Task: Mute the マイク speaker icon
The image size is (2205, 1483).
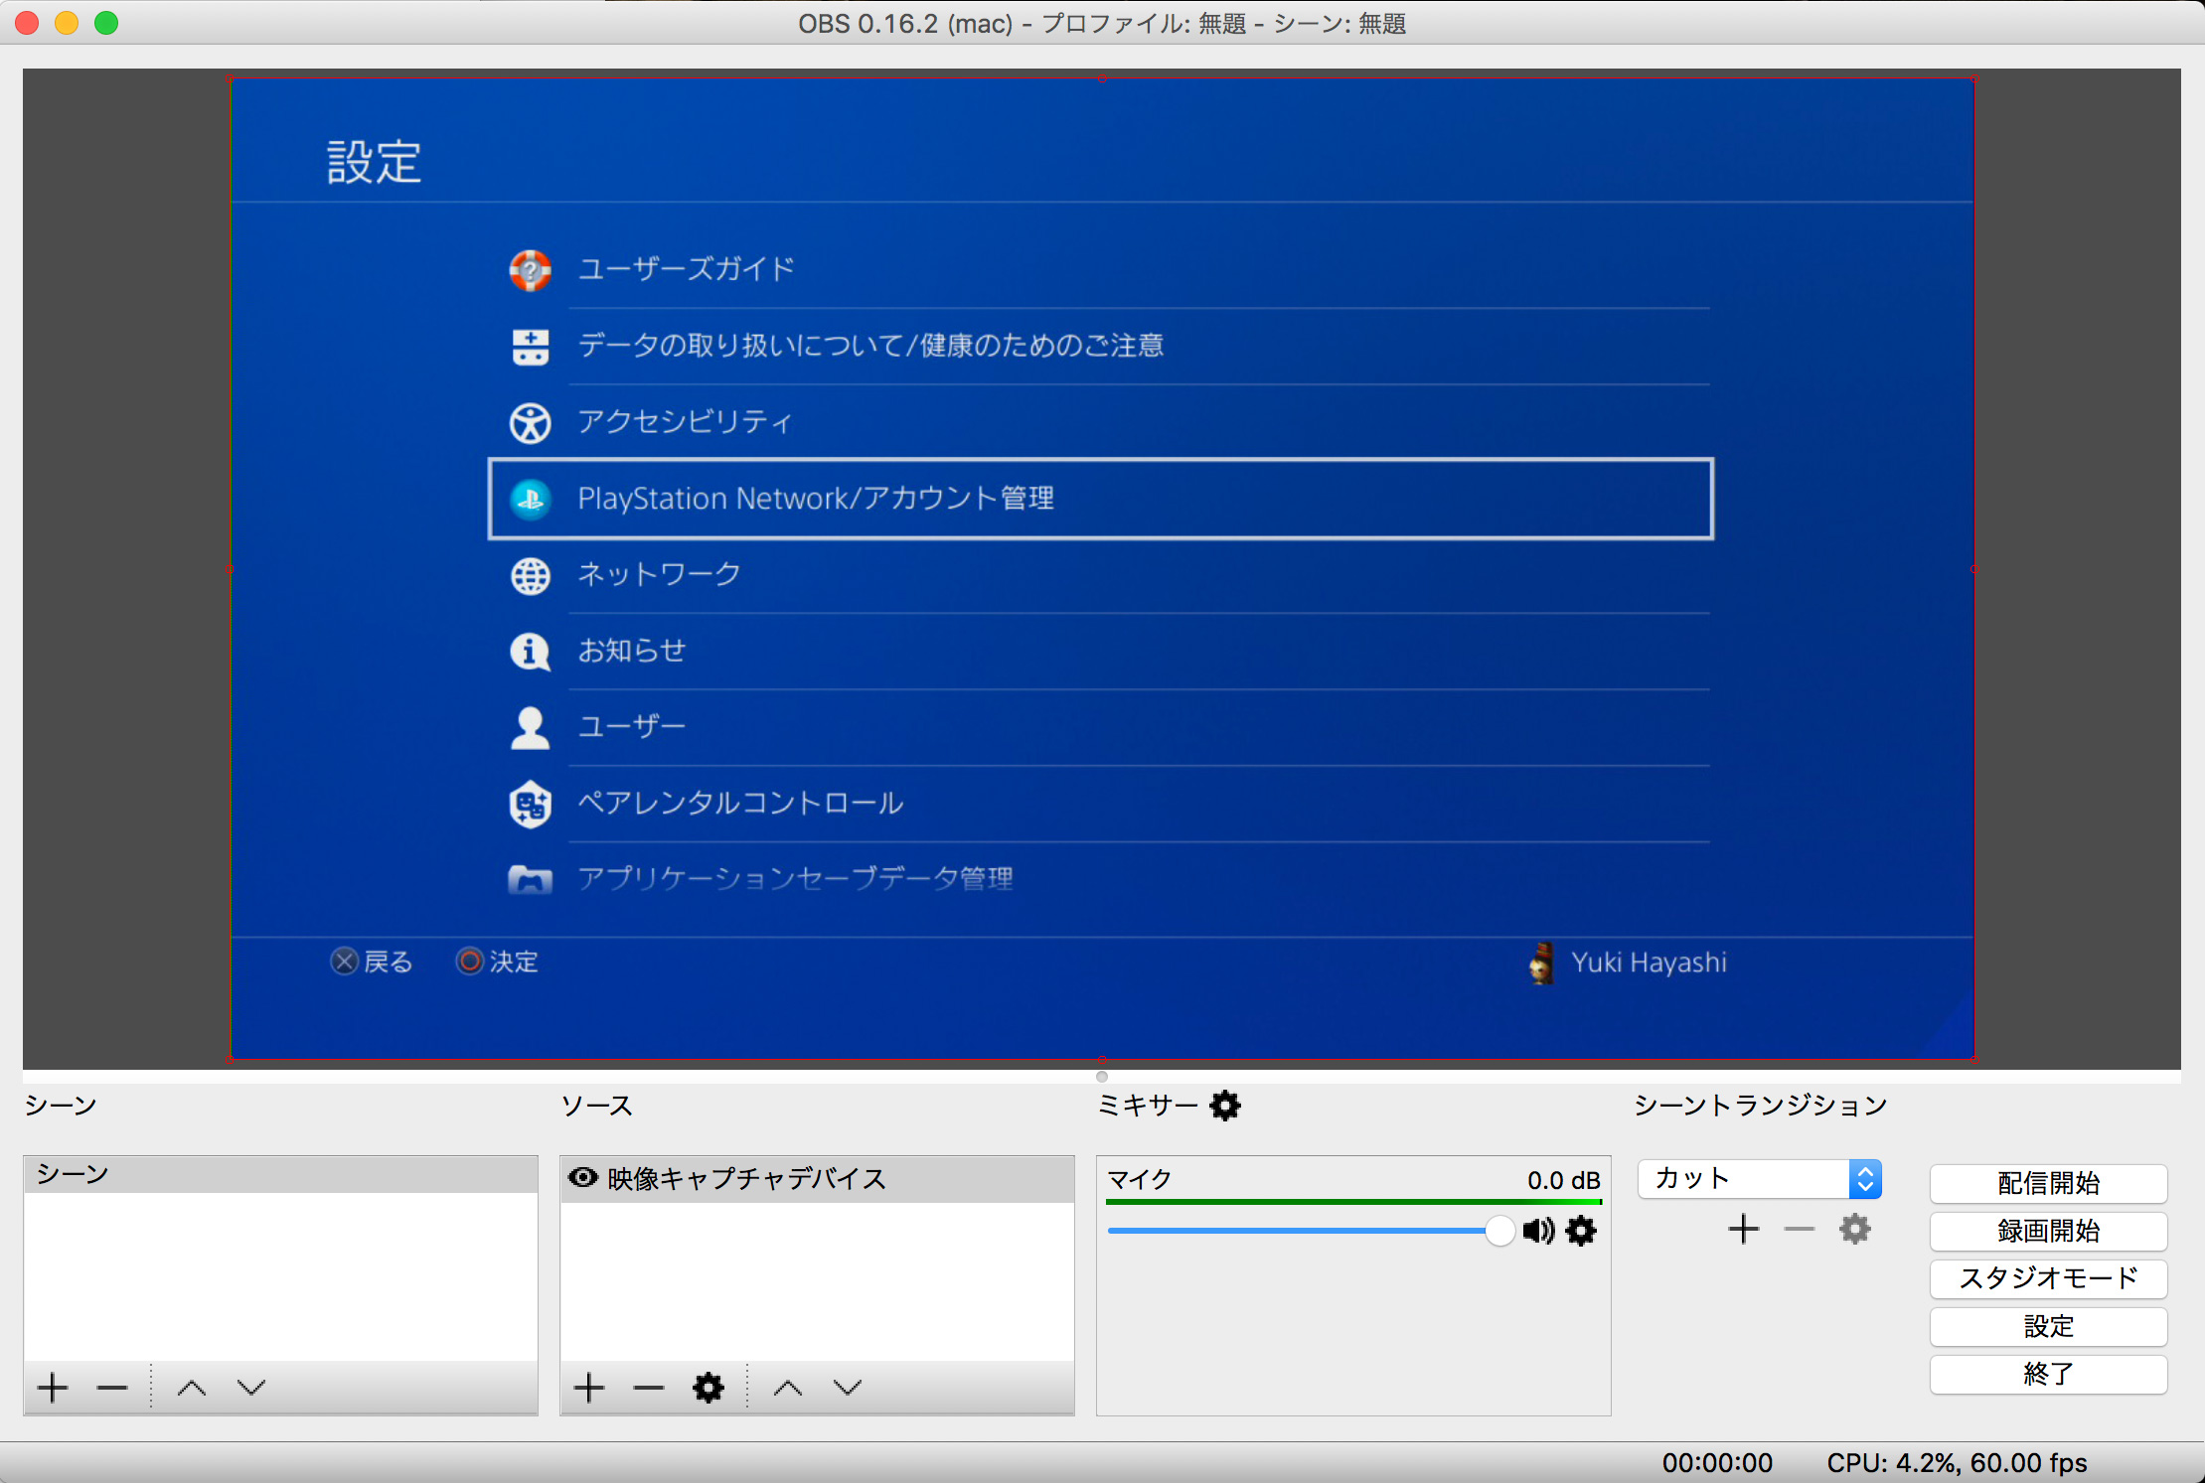Action: point(1538,1232)
